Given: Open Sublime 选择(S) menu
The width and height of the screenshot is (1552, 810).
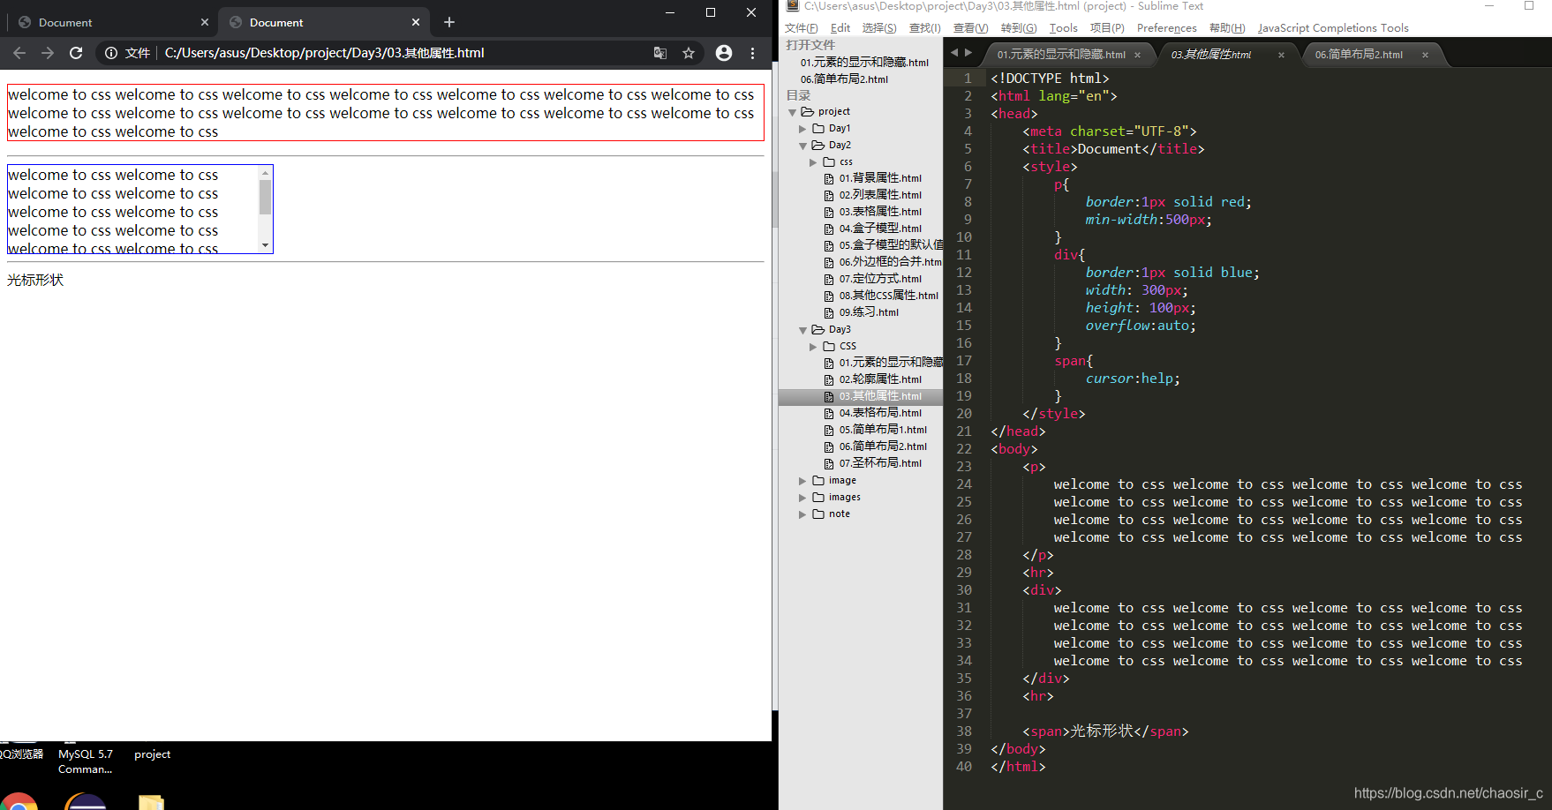Looking at the screenshot, I should pos(879,28).
